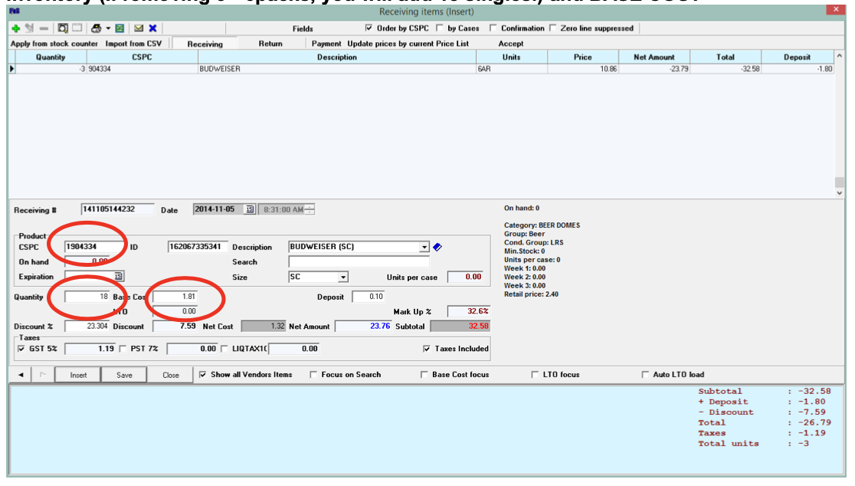The image size is (855, 486).
Task: Click Update prices by current Price List
Action: (x=408, y=44)
